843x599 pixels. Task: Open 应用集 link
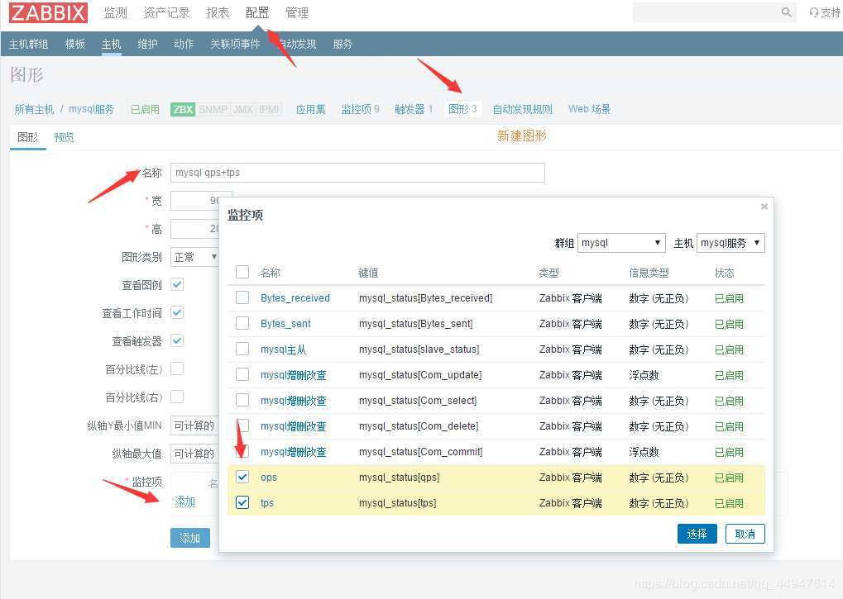click(311, 110)
